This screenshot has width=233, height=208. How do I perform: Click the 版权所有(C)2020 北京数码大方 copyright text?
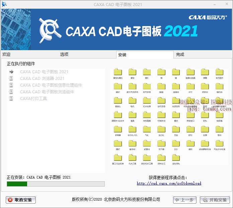(116, 199)
